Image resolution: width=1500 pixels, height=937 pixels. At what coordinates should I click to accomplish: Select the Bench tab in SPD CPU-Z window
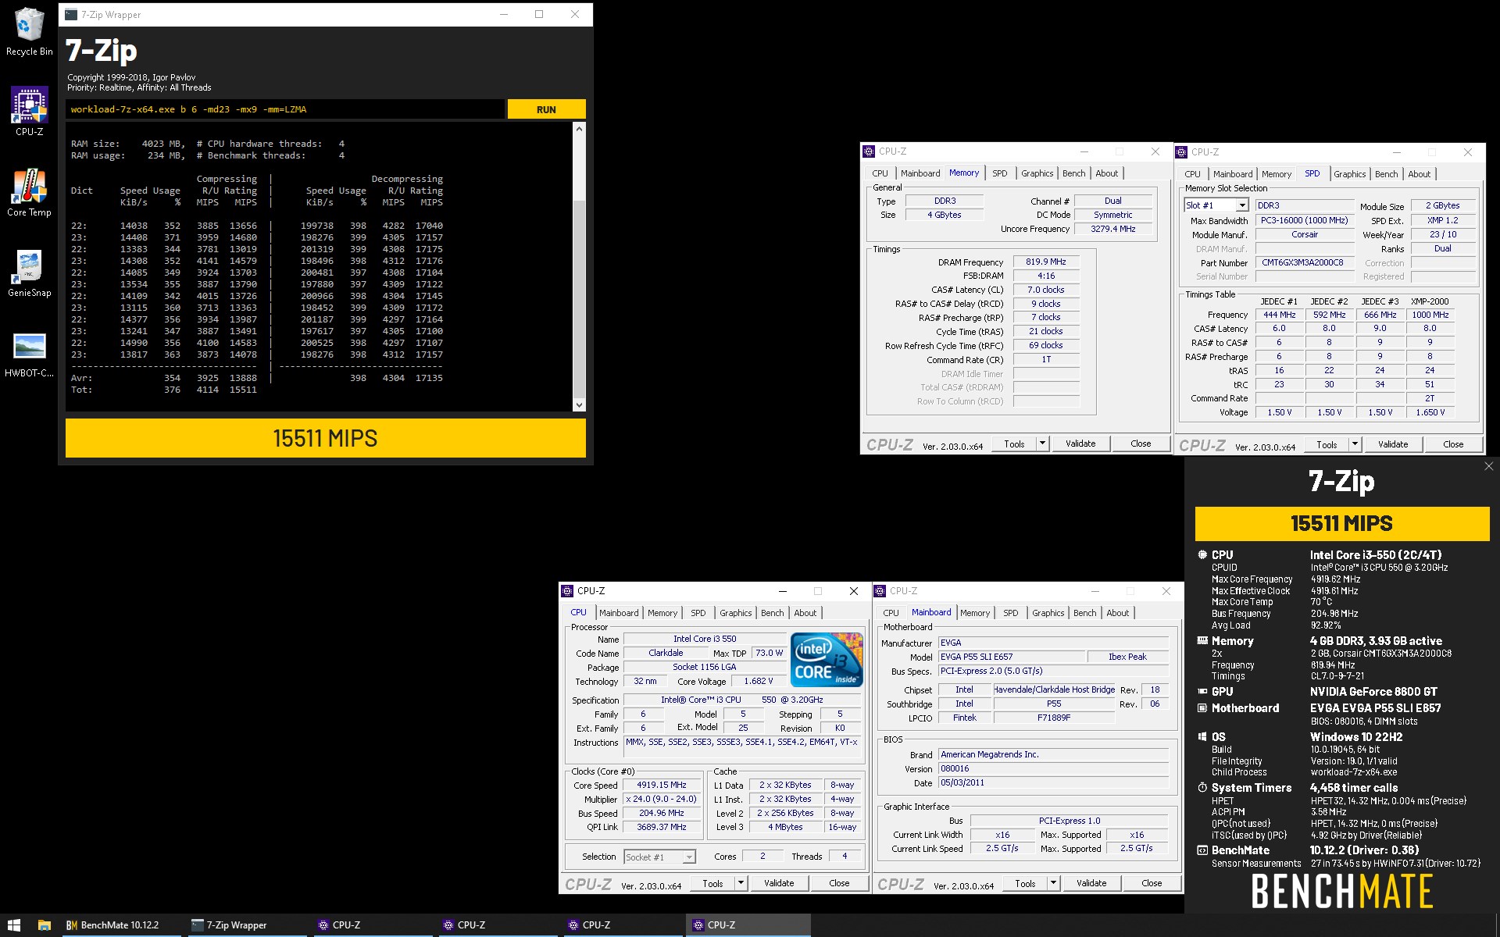[1386, 174]
